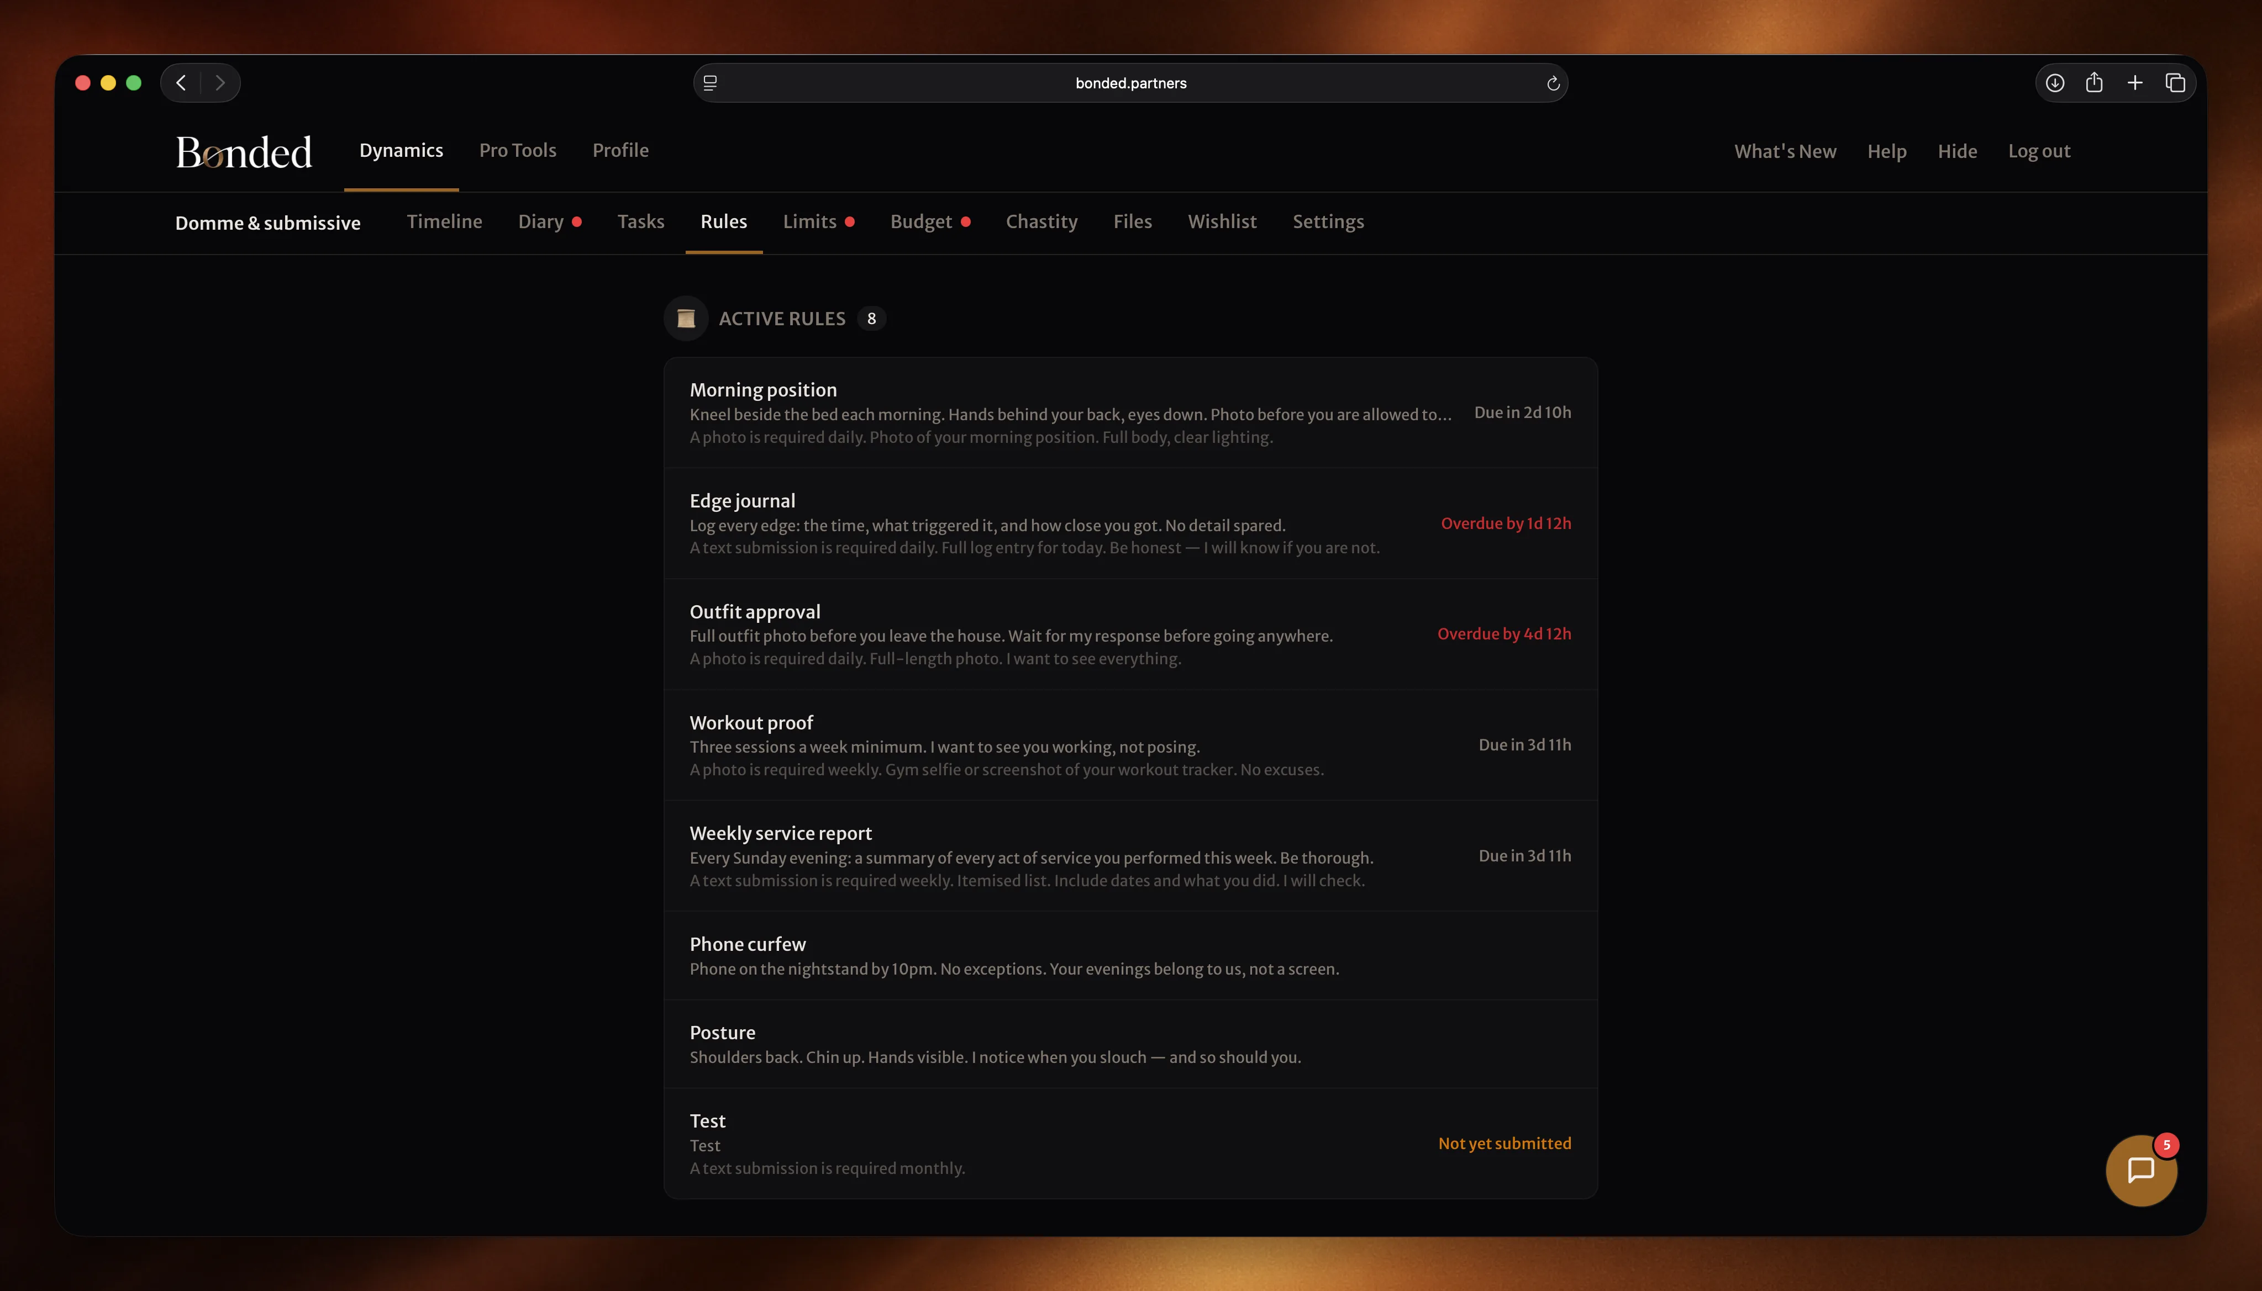Show the tab overview icon

coord(2175,82)
